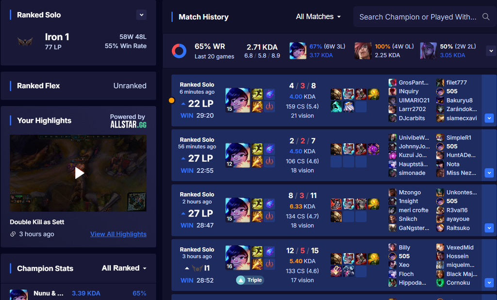Expand the champion winrate summary row
The width and height of the screenshot is (497, 300).
click(491, 51)
